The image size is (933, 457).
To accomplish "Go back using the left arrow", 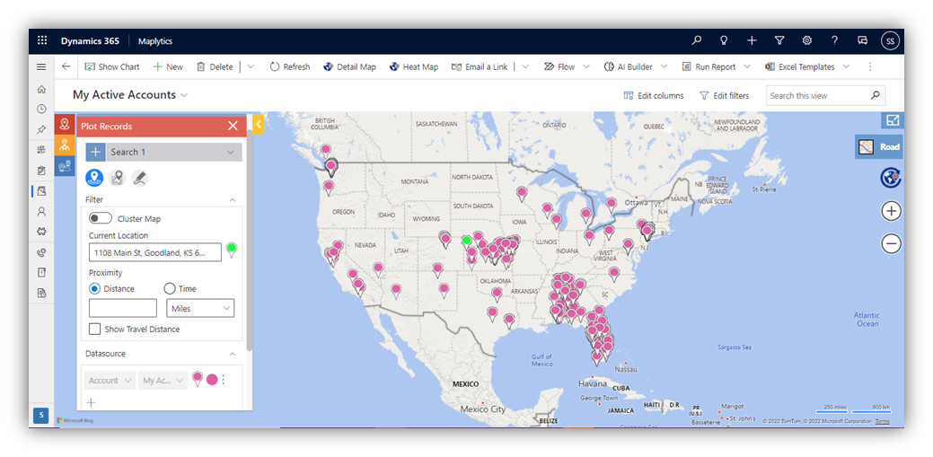I will coord(66,66).
